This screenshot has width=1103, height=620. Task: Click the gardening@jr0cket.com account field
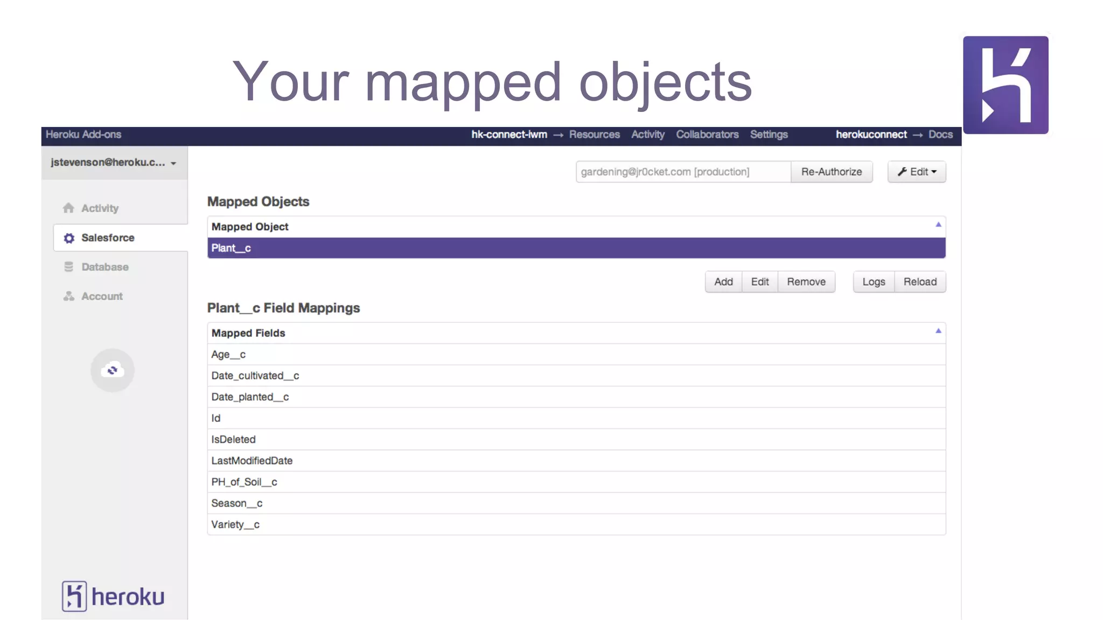(683, 172)
